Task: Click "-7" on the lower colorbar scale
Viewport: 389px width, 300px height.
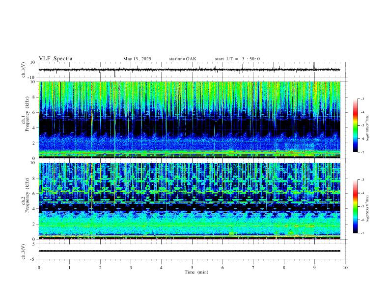Action: [362, 233]
